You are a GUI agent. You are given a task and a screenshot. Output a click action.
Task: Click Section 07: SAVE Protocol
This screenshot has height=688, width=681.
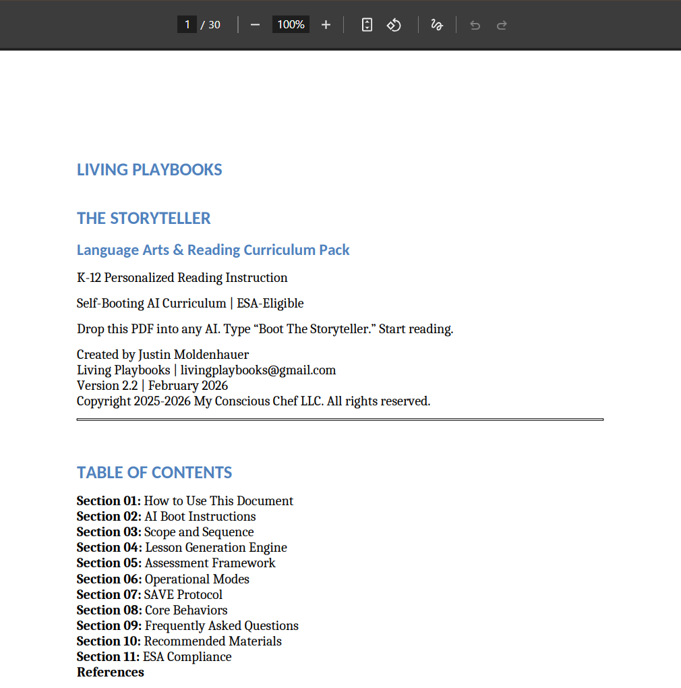coord(150,594)
